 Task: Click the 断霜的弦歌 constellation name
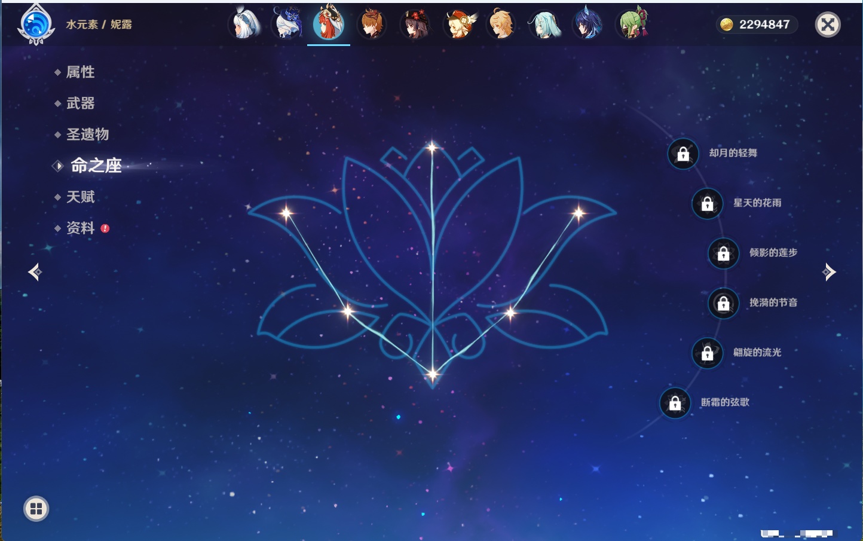coord(725,402)
